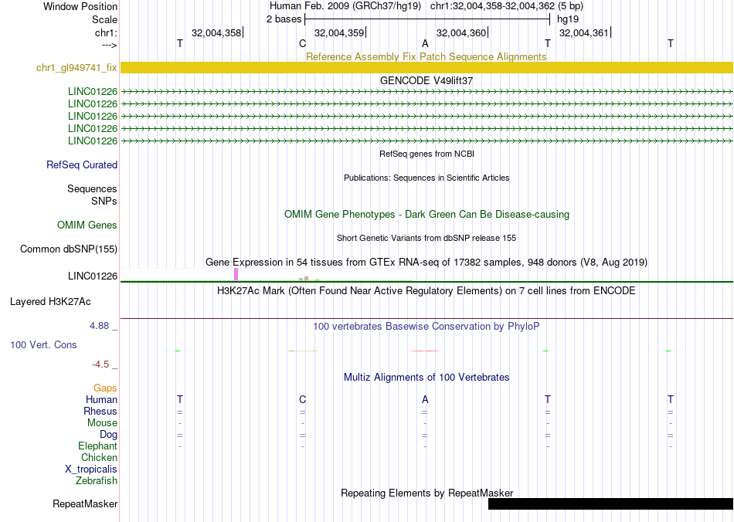This screenshot has height=522, width=734.
Task: Click the red PhyloP conservation bar under A
Action: 425,351
